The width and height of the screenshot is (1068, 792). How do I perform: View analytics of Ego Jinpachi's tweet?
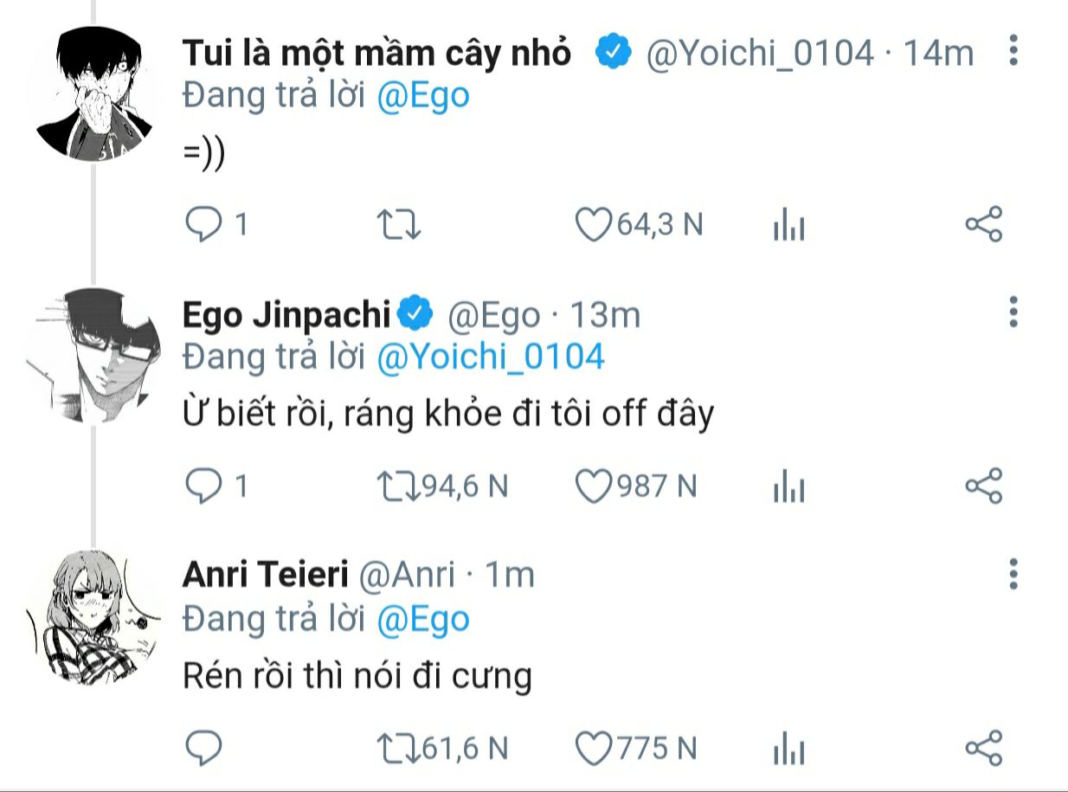coord(788,487)
